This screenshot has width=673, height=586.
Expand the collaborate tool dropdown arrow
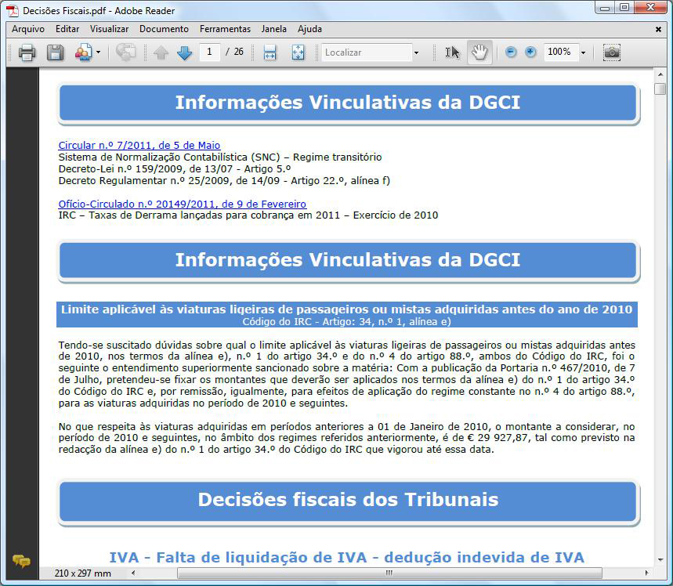pyautogui.click(x=98, y=52)
